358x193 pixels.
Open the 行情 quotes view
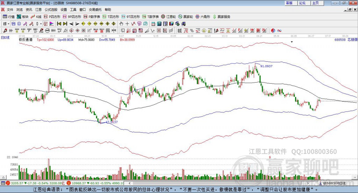[9, 17]
